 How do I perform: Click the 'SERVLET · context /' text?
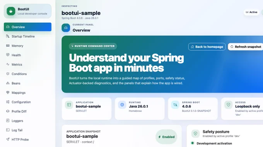click(x=80, y=142)
